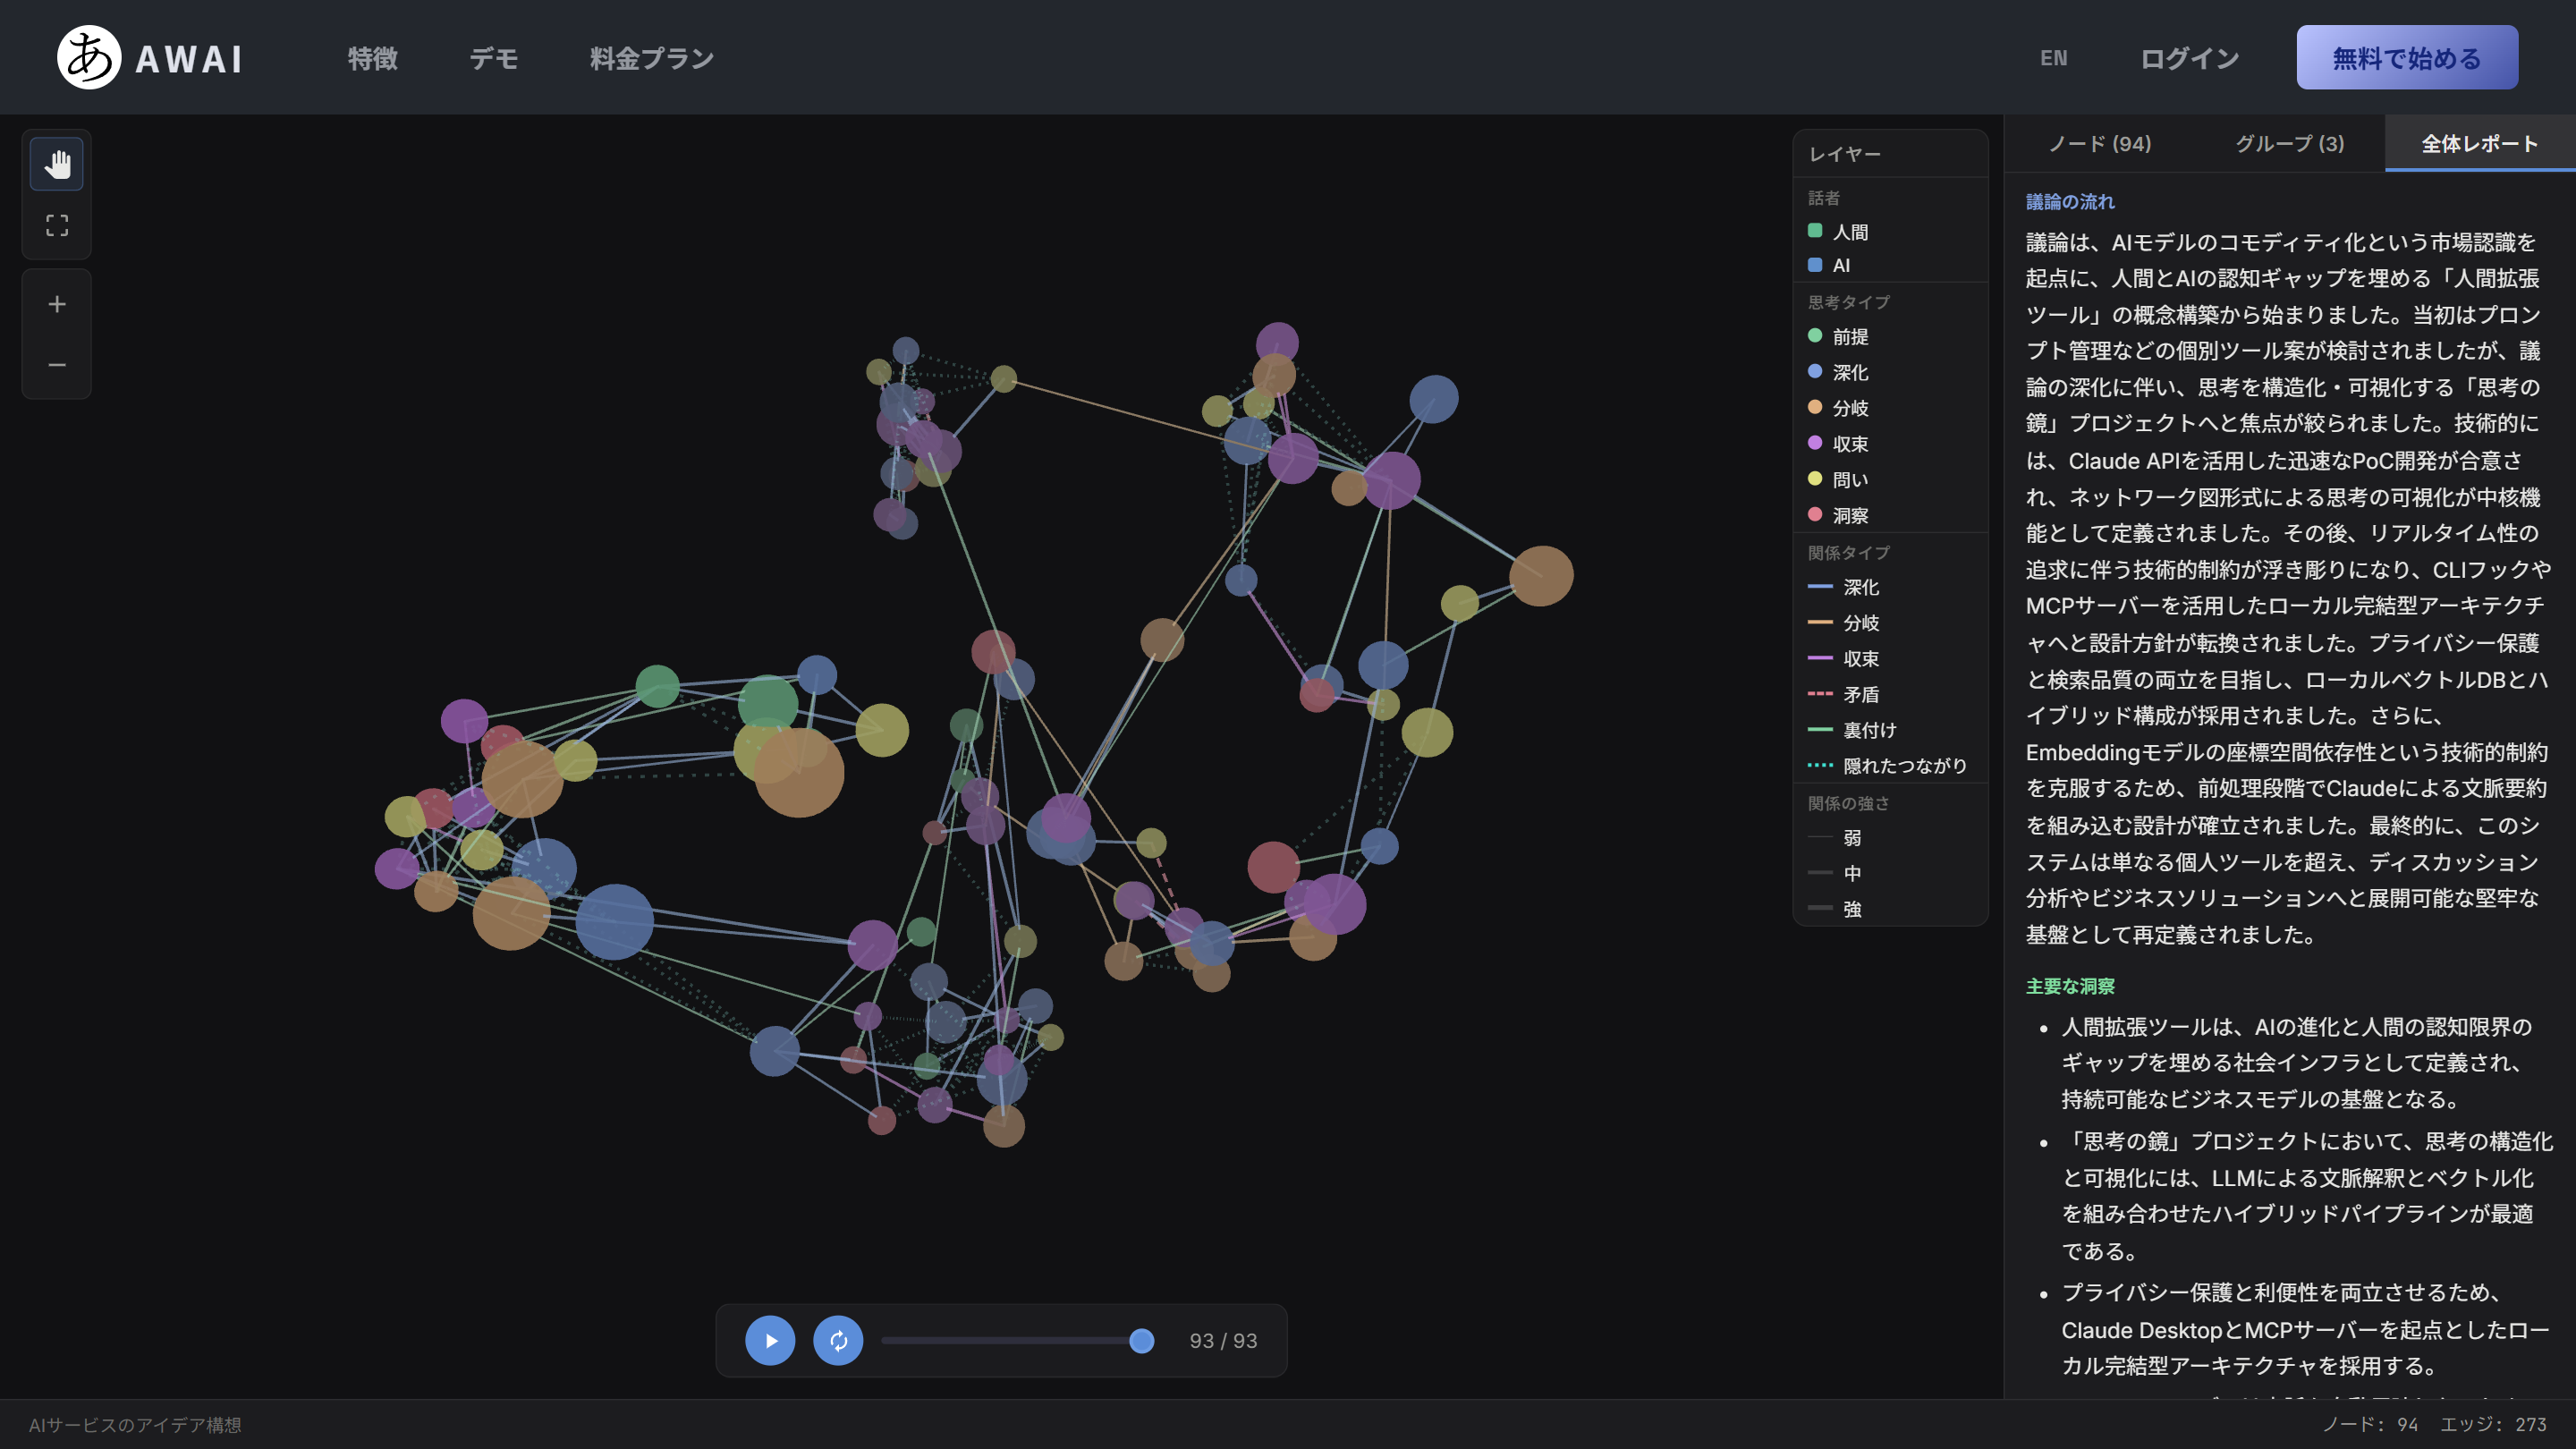The image size is (2576, 1449).
Task: Click the 議論の流れ heading
Action: (2070, 202)
